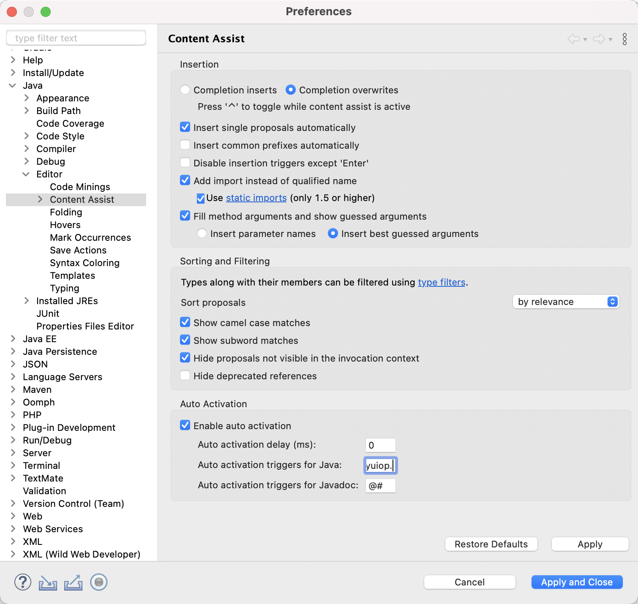Screen dimensions: 638x604
Task: Click the Auto activation delay field
Action: pos(380,445)
